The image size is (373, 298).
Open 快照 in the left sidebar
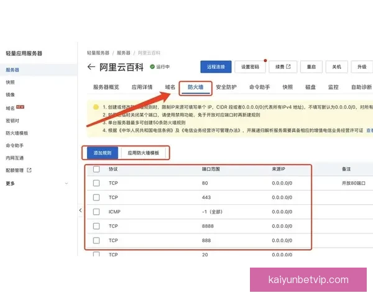point(10,82)
